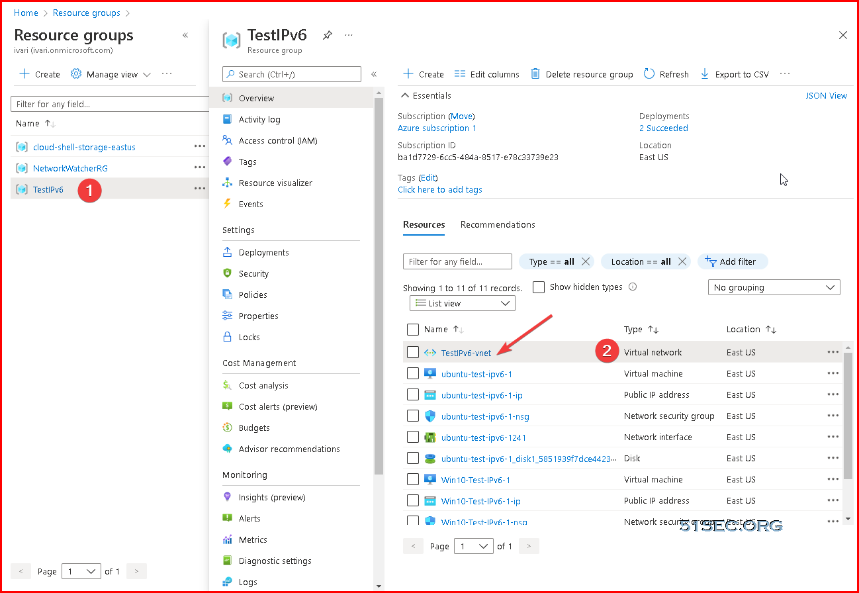Switch to the Recommendations tab
The width and height of the screenshot is (859, 593).
(x=498, y=224)
